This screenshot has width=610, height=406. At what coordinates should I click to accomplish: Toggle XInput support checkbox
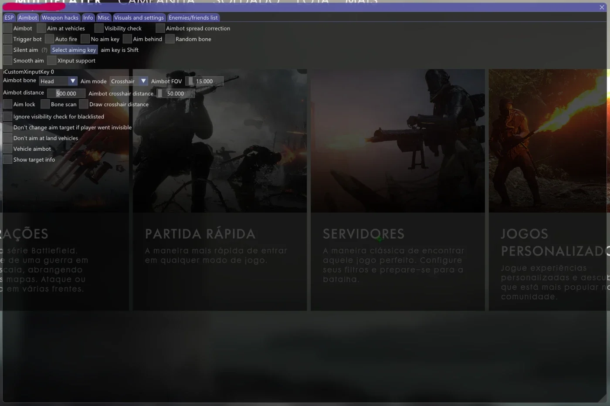pyautogui.click(x=52, y=61)
